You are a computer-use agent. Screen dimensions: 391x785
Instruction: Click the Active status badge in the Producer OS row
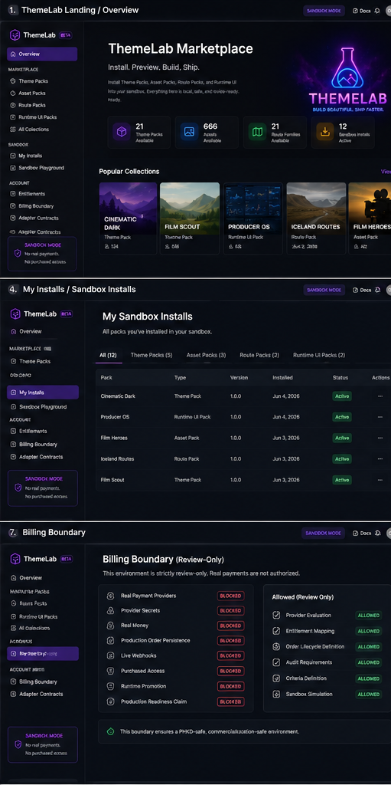342,417
